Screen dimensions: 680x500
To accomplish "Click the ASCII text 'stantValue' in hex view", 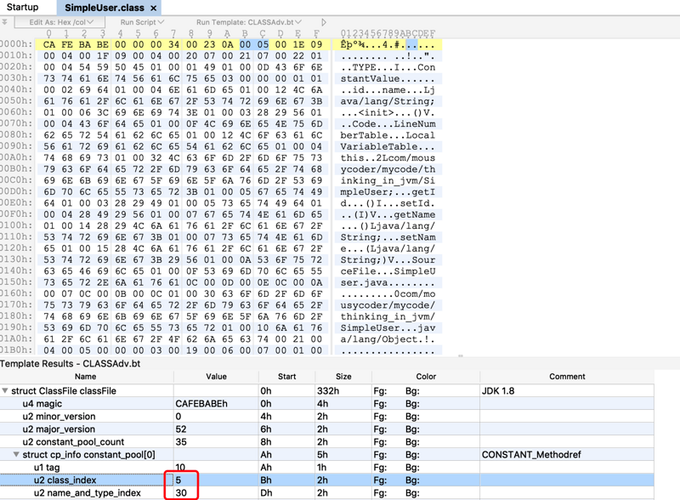I will (370, 78).
